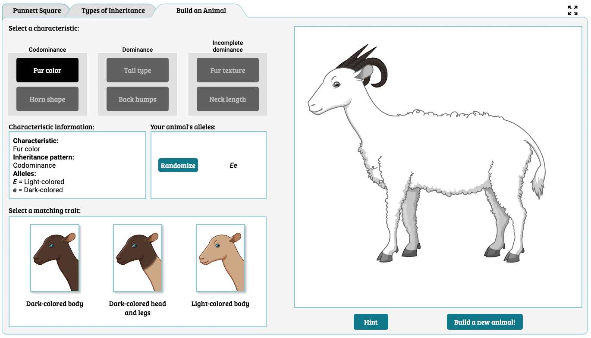Select the Fur texture characteristic

click(x=228, y=70)
